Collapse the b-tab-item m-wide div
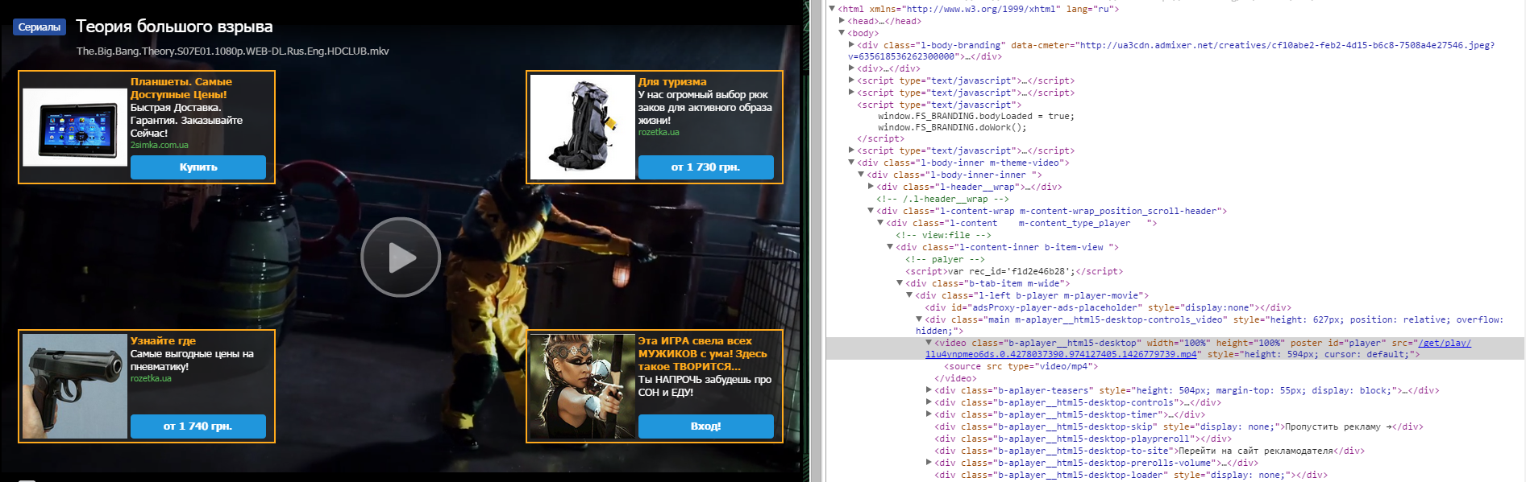1526x482 pixels. [900, 283]
